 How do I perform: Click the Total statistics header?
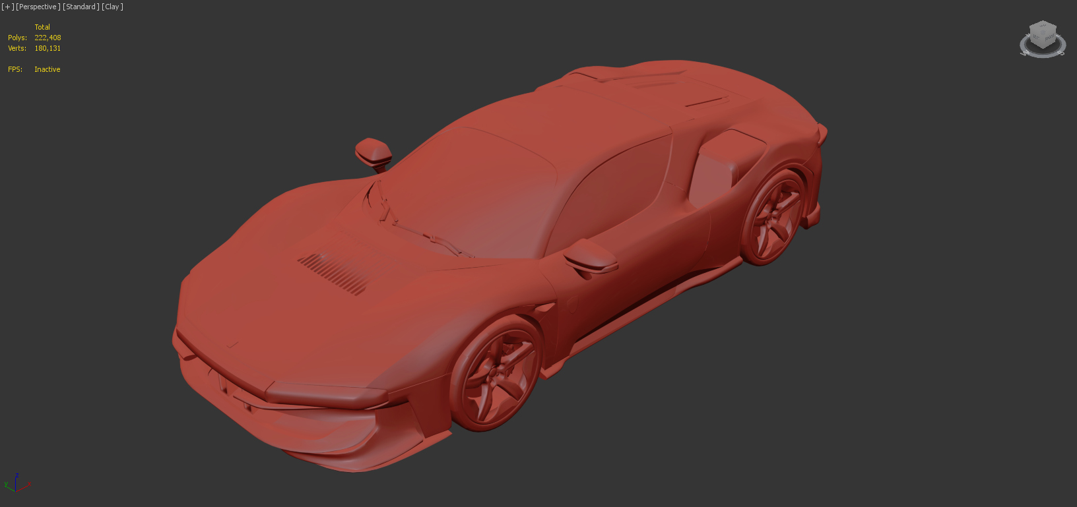(x=42, y=27)
